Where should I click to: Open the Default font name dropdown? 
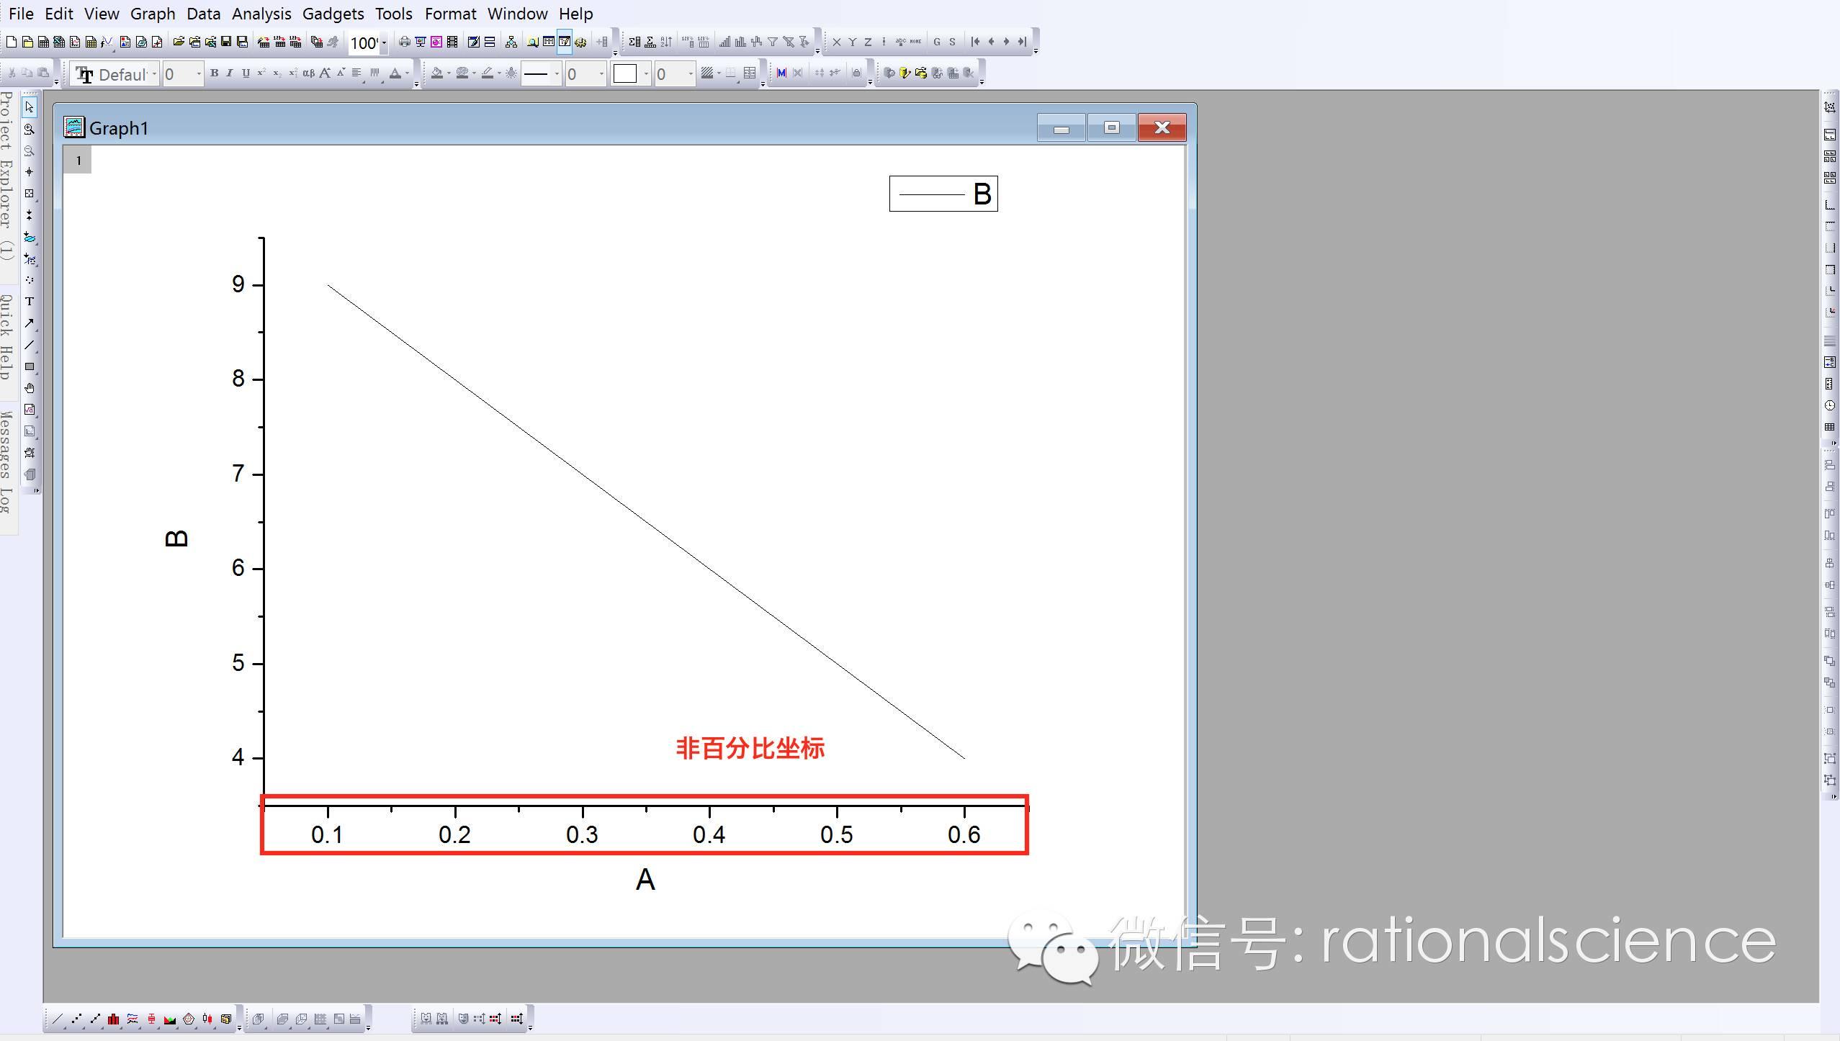[x=154, y=74]
